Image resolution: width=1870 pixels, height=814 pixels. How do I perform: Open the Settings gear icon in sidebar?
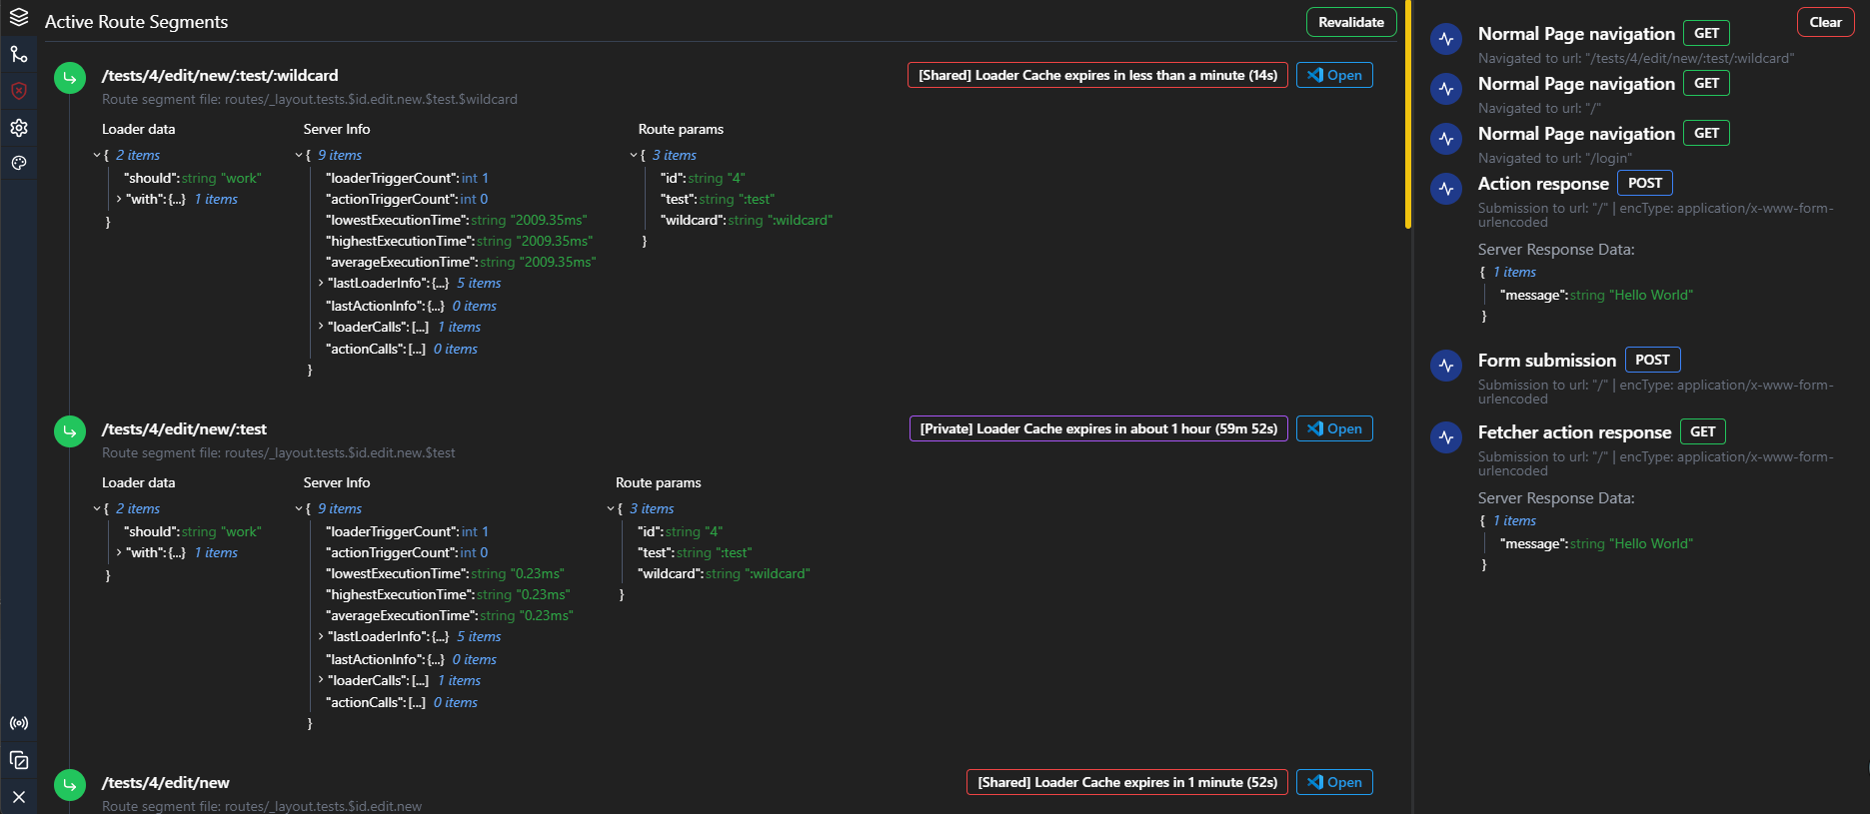pos(19,128)
